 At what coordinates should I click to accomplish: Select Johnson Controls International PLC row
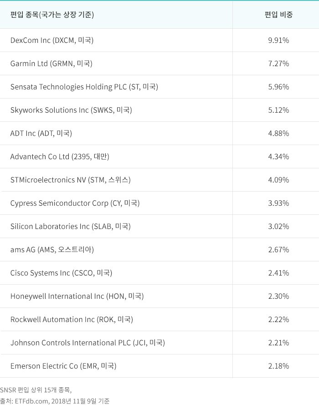(x=87, y=343)
